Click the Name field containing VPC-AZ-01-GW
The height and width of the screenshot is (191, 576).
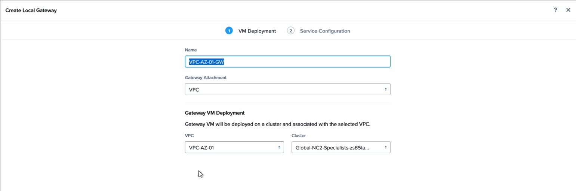pos(287,62)
